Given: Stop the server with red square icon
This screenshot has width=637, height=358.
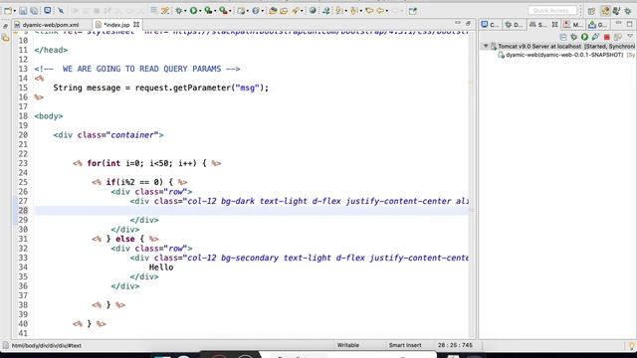Looking at the screenshot, I should pos(607,37).
